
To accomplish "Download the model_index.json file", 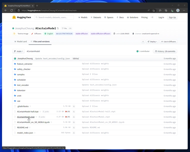I will tap(74, 133).
